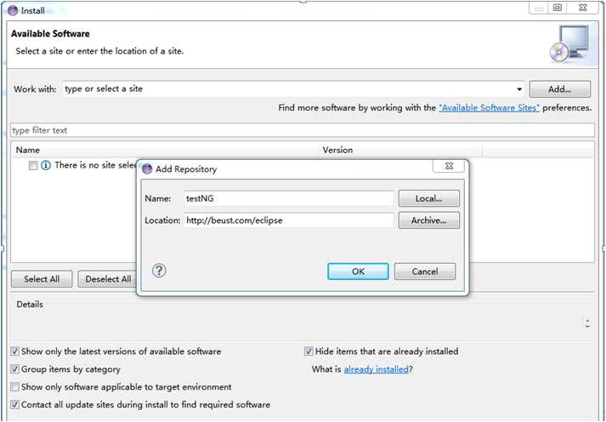Click the 'Details' section label
This screenshot has width=606, height=422.
coord(30,305)
